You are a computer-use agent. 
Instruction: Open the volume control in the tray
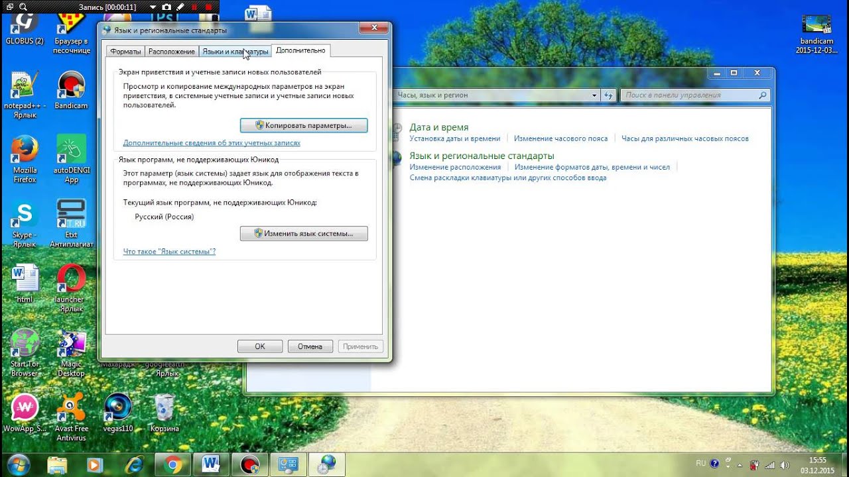point(785,464)
